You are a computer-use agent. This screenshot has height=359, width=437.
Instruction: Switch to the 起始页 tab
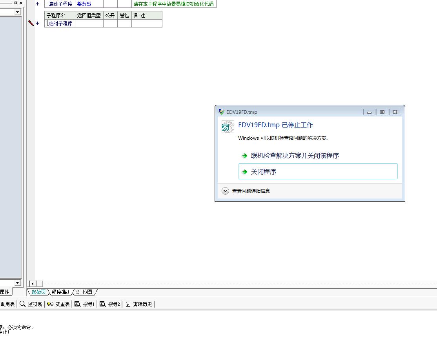tap(38, 292)
